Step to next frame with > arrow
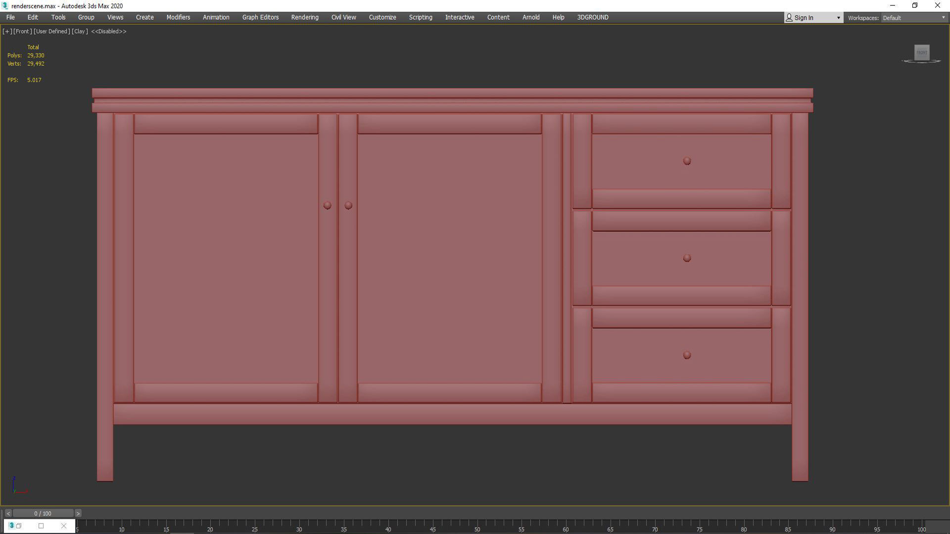 [x=78, y=513]
